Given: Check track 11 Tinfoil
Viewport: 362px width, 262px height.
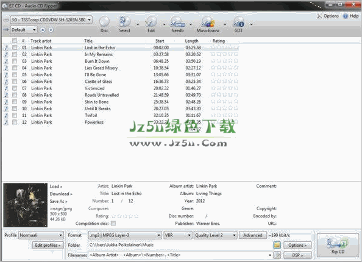Looking at the screenshot, I should (15, 115).
